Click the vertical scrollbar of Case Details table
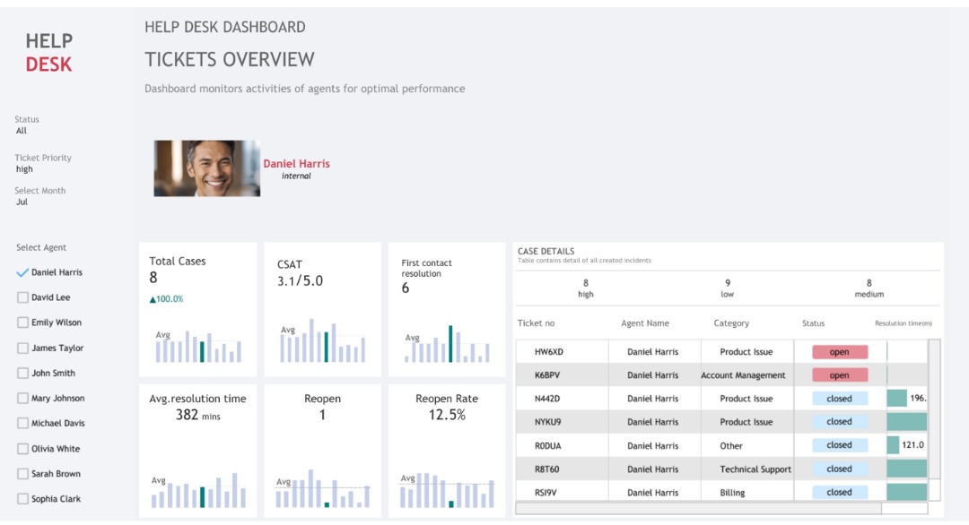Screen dimensions: 969x525 pos(934,419)
